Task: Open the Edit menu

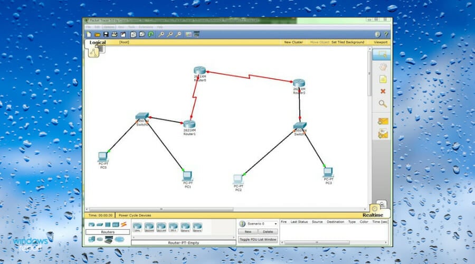Action: 97,27
